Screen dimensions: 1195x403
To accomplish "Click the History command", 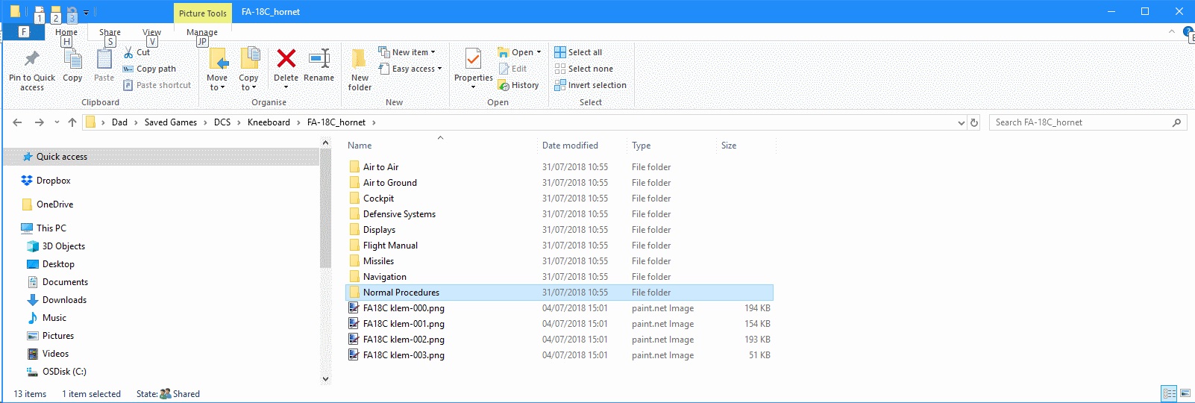I will point(518,85).
